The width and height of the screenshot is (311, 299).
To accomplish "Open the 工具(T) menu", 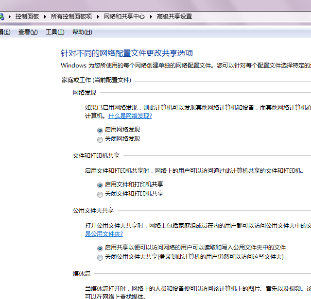I will [x=55, y=32].
